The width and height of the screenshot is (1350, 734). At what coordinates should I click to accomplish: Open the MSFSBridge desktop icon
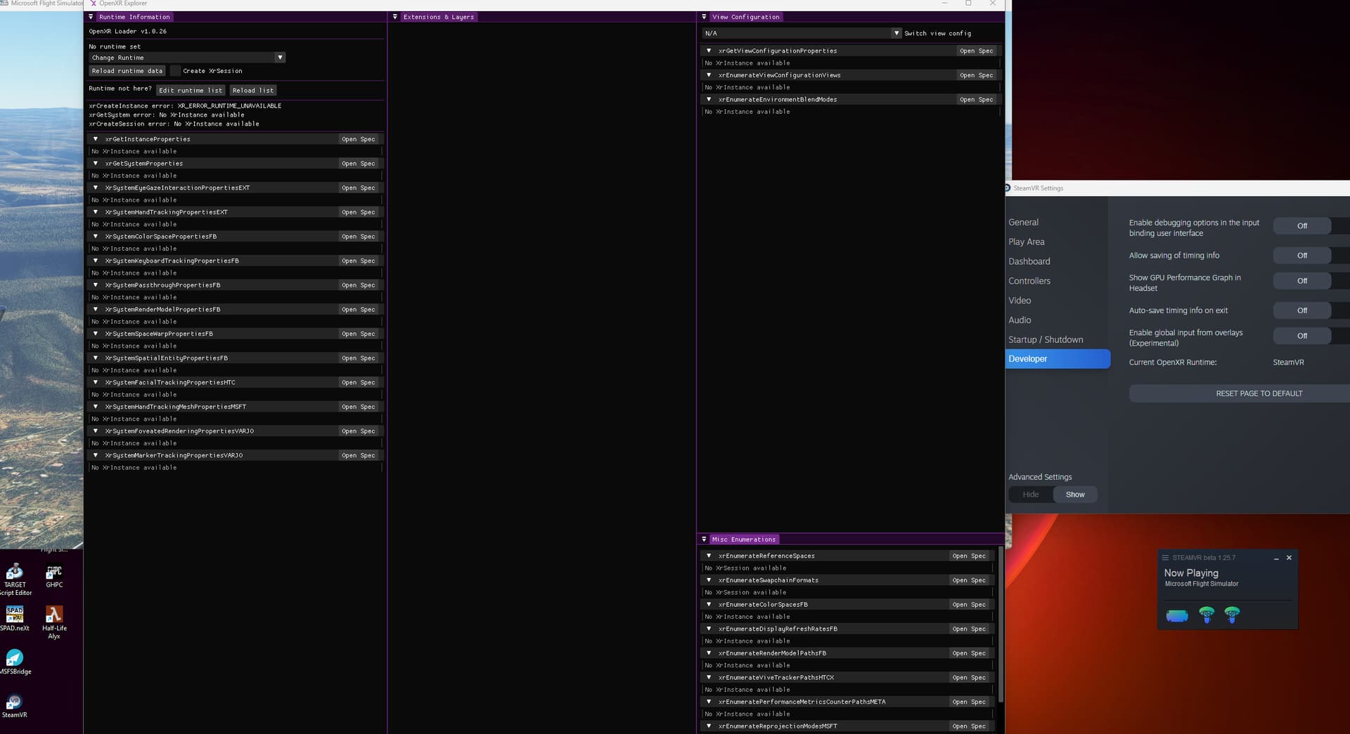click(x=15, y=662)
